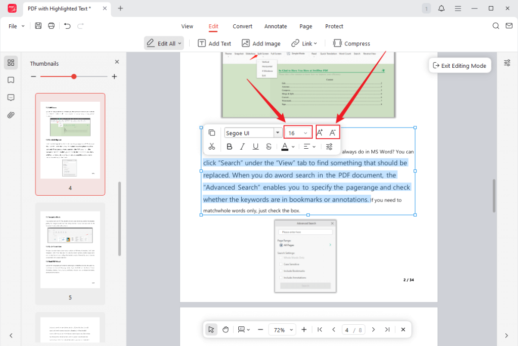The image size is (518, 346).
Task: Select the Hand pan tool
Action: [225, 329]
